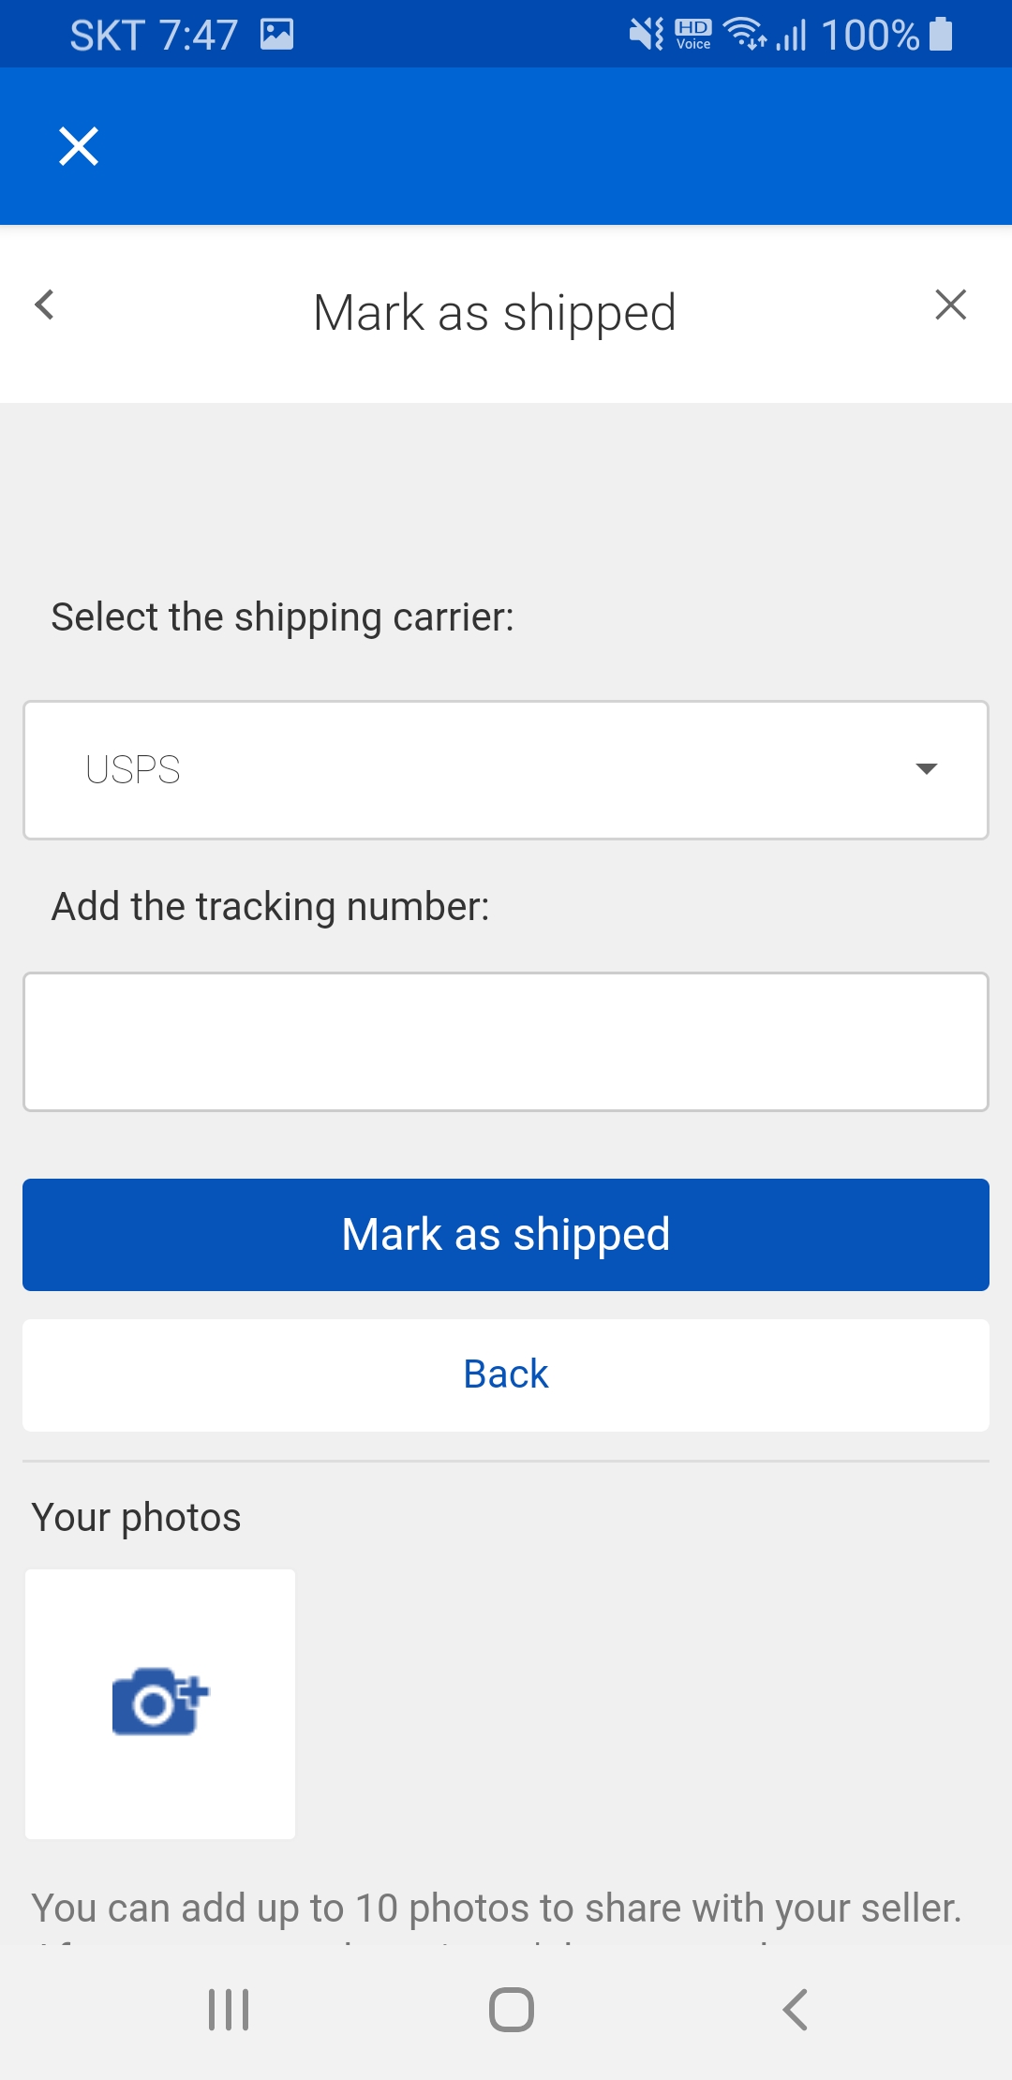Tap the "Select the shipping carrier" label
The image size is (1012, 2080).
click(283, 617)
